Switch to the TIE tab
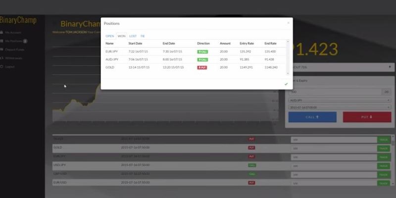396x198 pixels. coord(143,36)
